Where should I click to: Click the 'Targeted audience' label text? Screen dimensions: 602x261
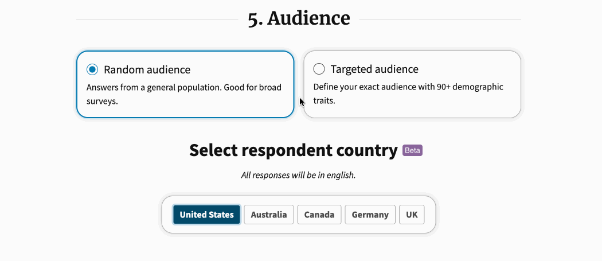[374, 69]
